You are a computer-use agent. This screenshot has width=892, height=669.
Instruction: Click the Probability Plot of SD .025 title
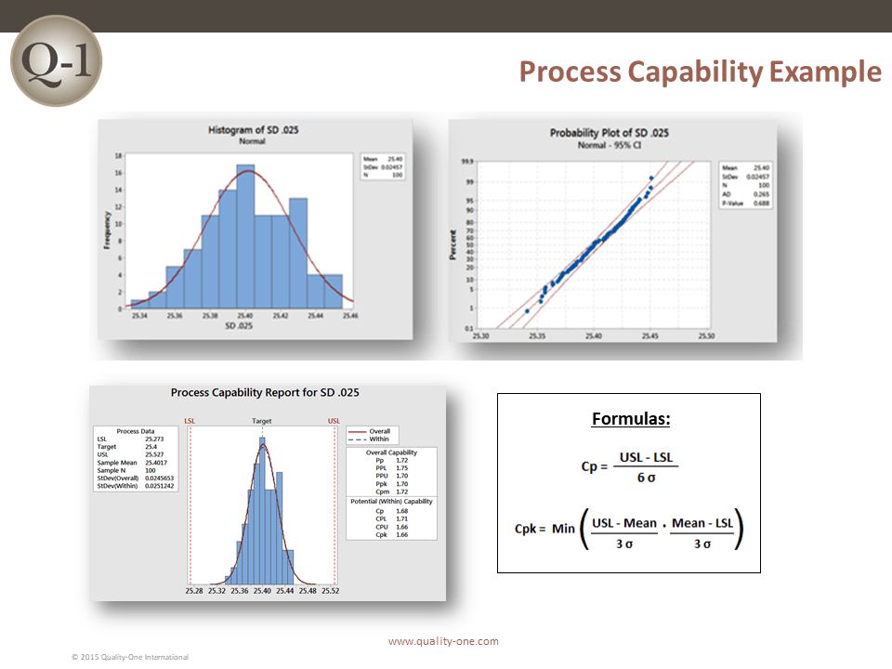point(610,133)
